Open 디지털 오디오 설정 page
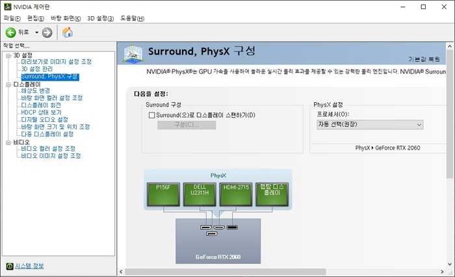Viewport: 455px width, 277px height. click(44, 120)
